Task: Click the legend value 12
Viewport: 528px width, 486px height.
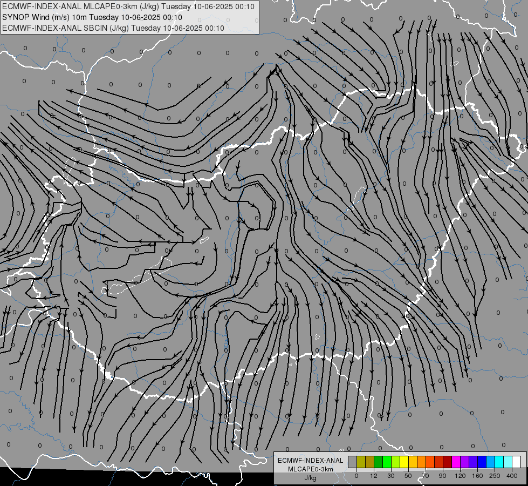Action: pos(374,476)
